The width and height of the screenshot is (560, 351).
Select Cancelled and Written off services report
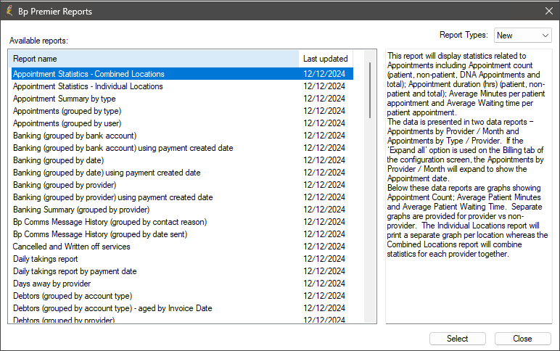[x=182, y=247]
